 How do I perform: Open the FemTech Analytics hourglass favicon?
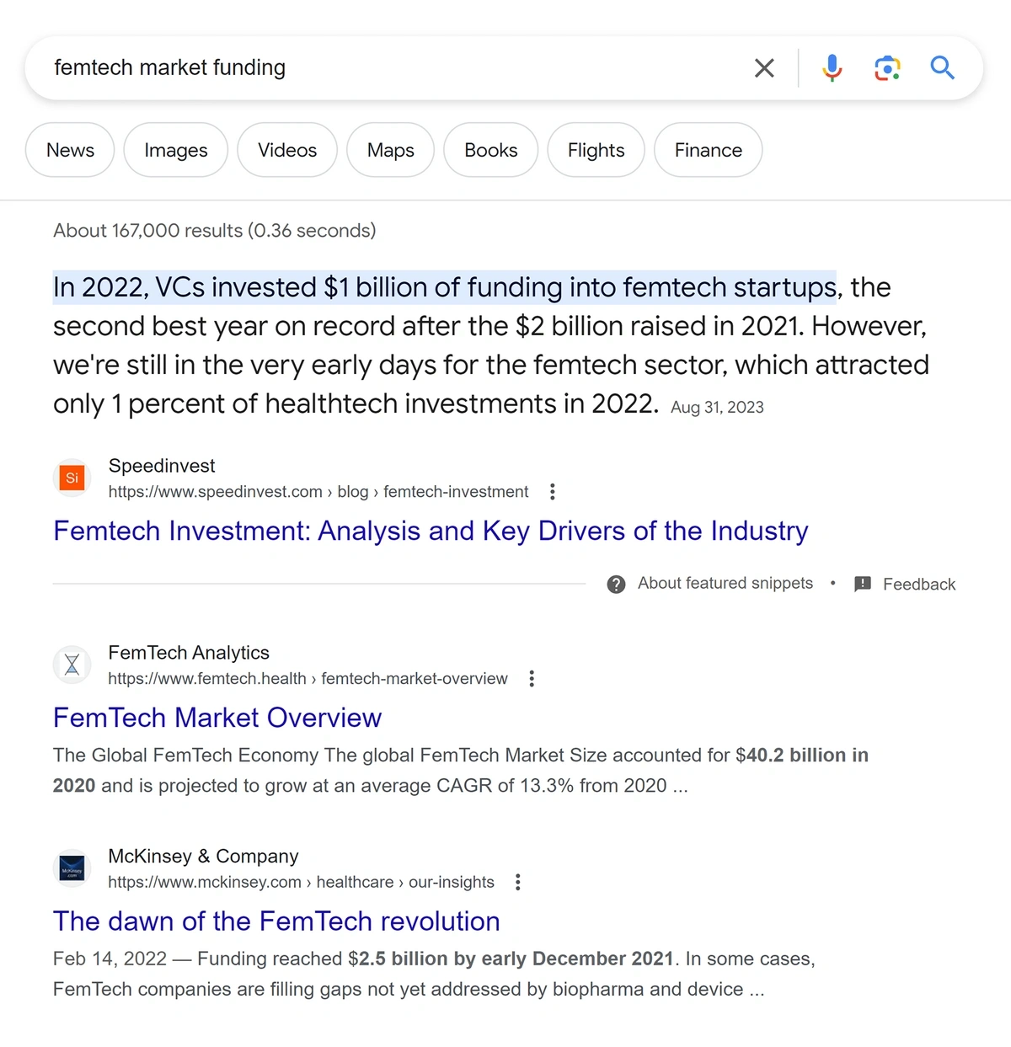(72, 665)
